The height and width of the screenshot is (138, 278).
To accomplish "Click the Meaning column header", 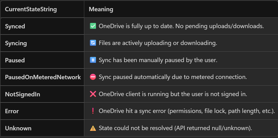I will coord(101,9).
